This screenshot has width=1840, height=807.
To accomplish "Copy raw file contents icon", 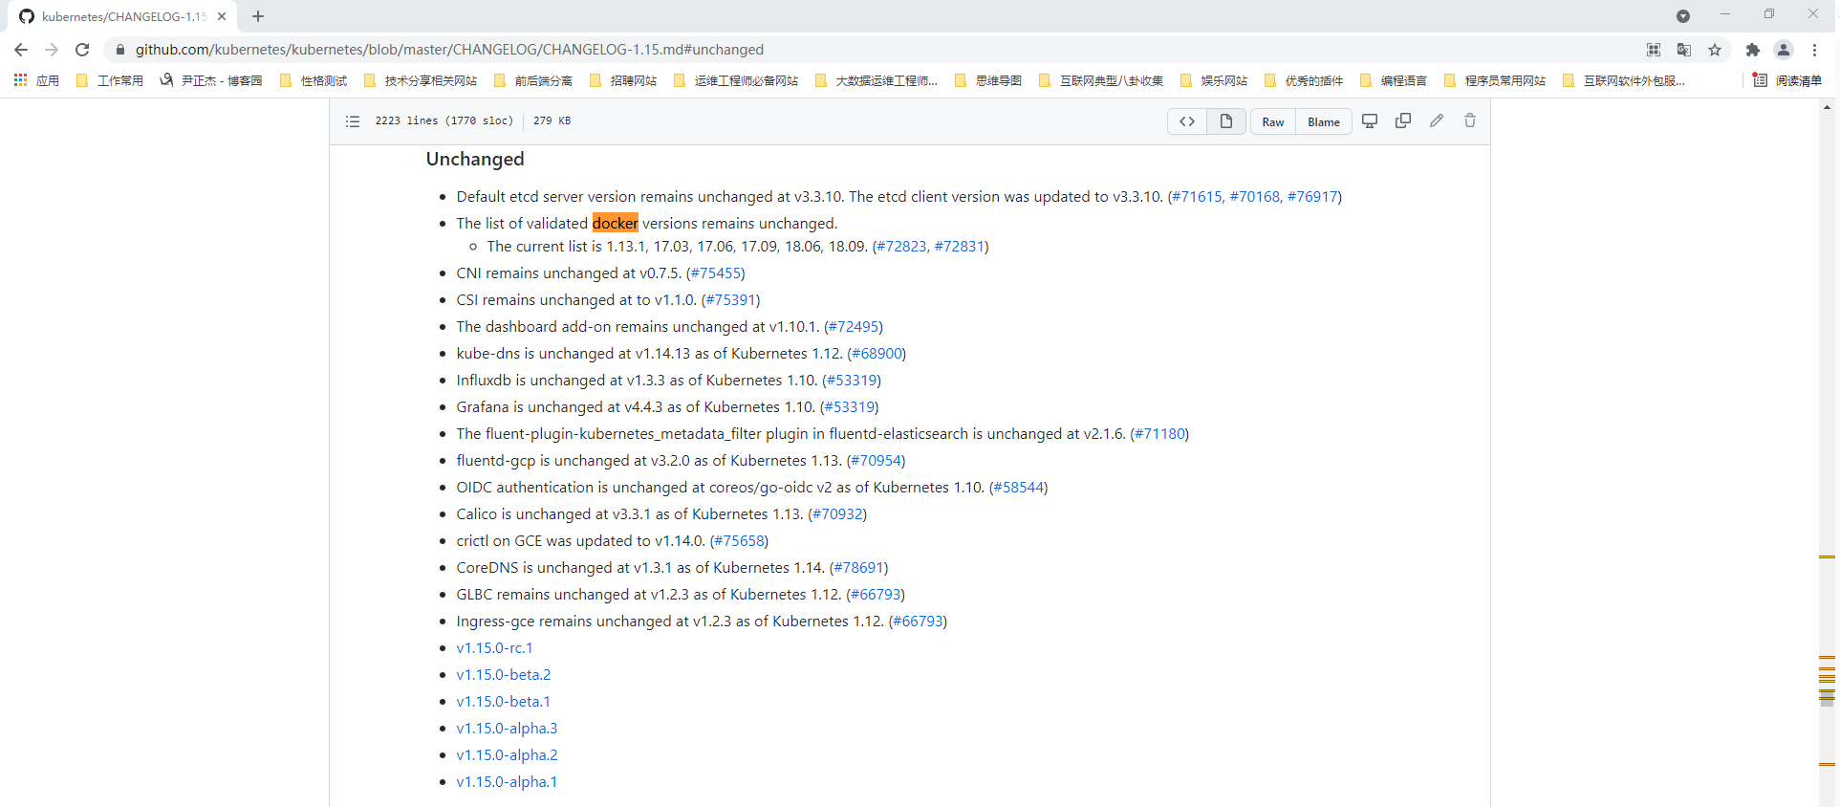I will tap(1403, 121).
